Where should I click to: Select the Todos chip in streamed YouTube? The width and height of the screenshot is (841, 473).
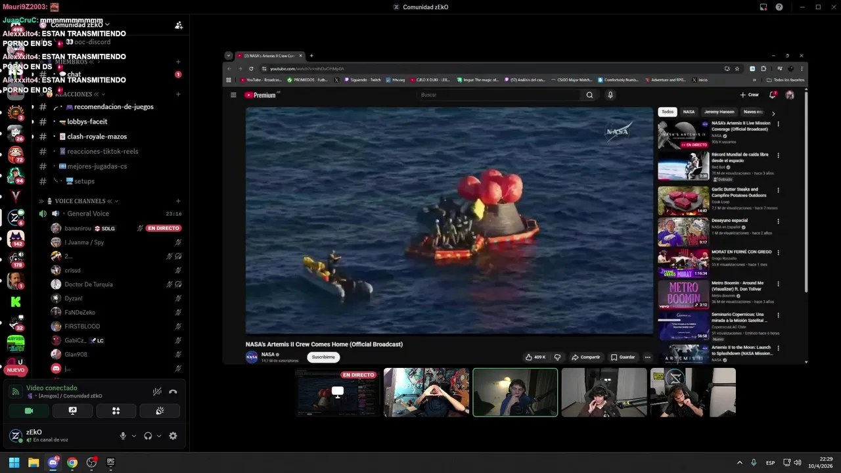(668, 112)
